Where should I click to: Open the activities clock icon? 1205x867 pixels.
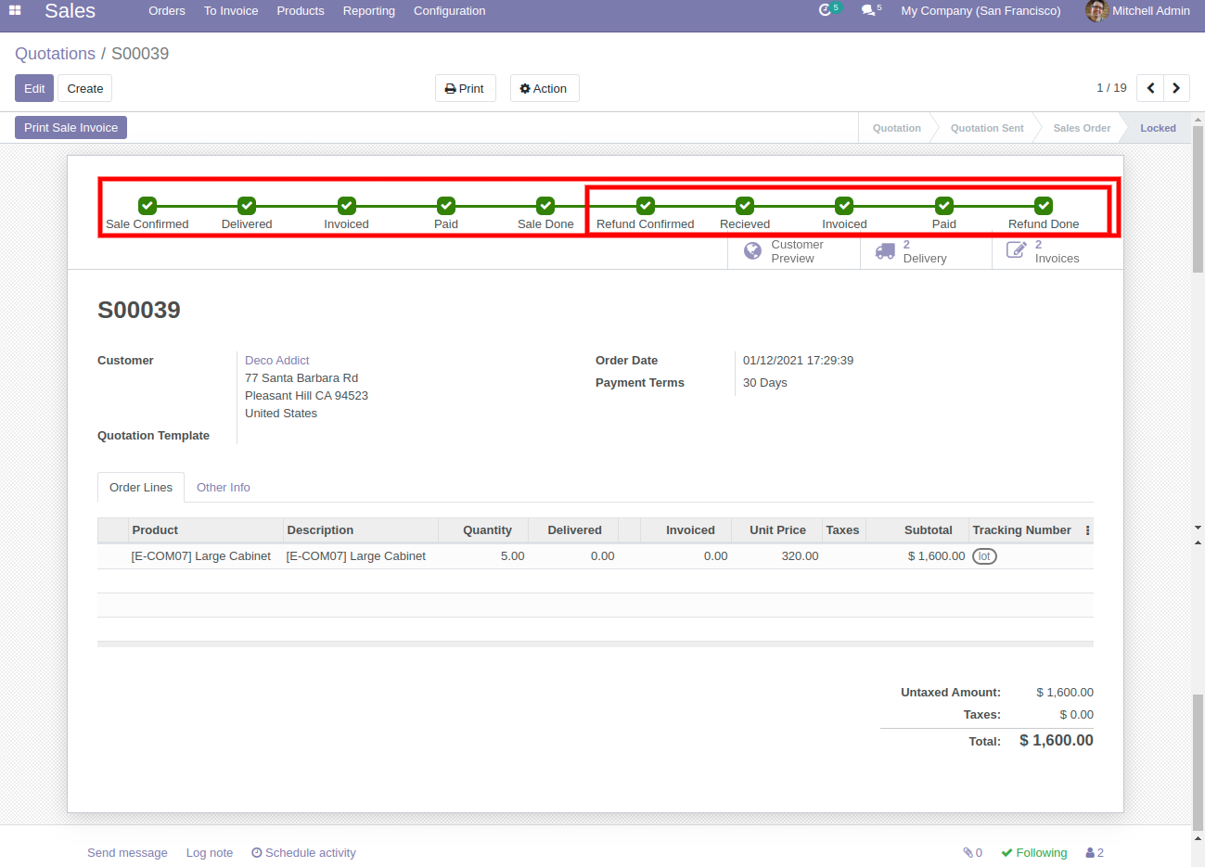[x=826, y=10]
